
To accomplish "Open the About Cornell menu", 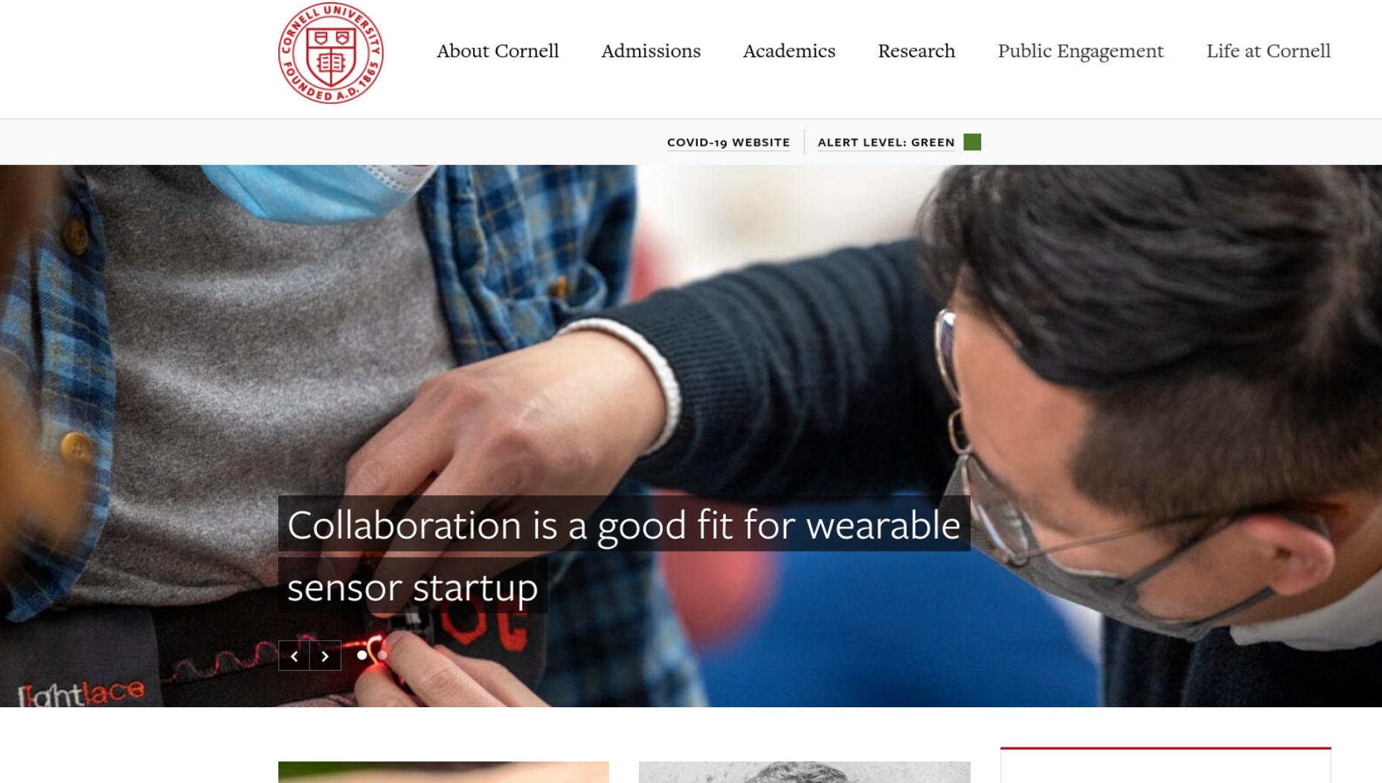I will pyautogui.click(x=498, y=51).
